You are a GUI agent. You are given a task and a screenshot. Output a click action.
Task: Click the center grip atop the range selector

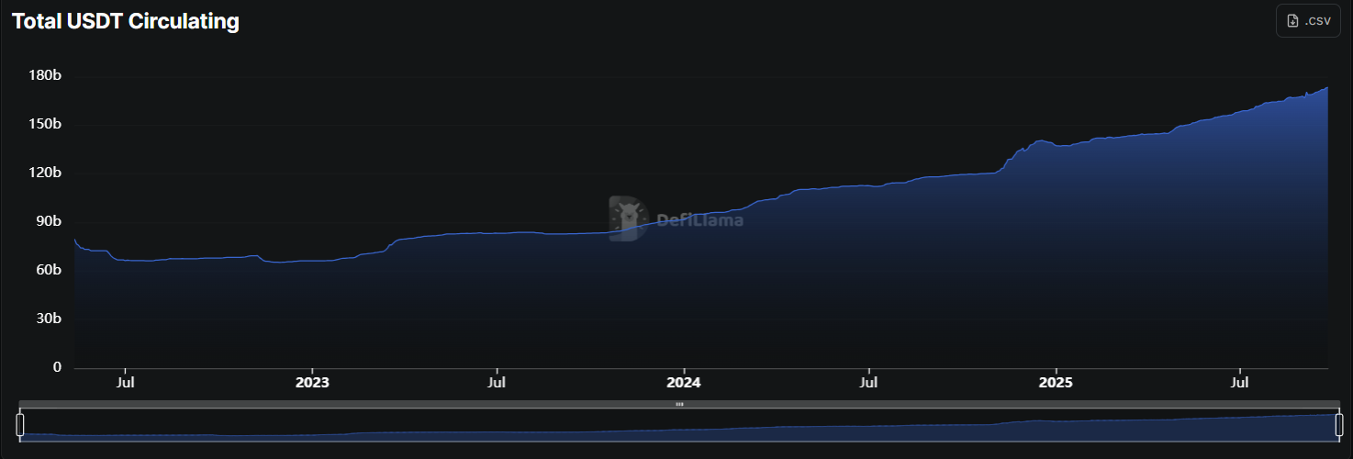(x=679, y=404)
